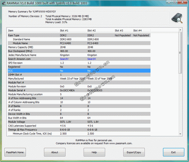Select the Memory Capacity (MB) row
Screen dimensions: 189x162
pyautogui.click(x=79, y=47)
